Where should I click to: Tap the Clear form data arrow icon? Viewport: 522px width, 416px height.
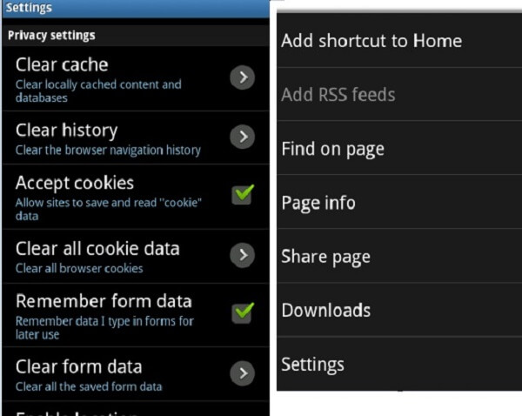pyautogui.click(x=243, y=373)
